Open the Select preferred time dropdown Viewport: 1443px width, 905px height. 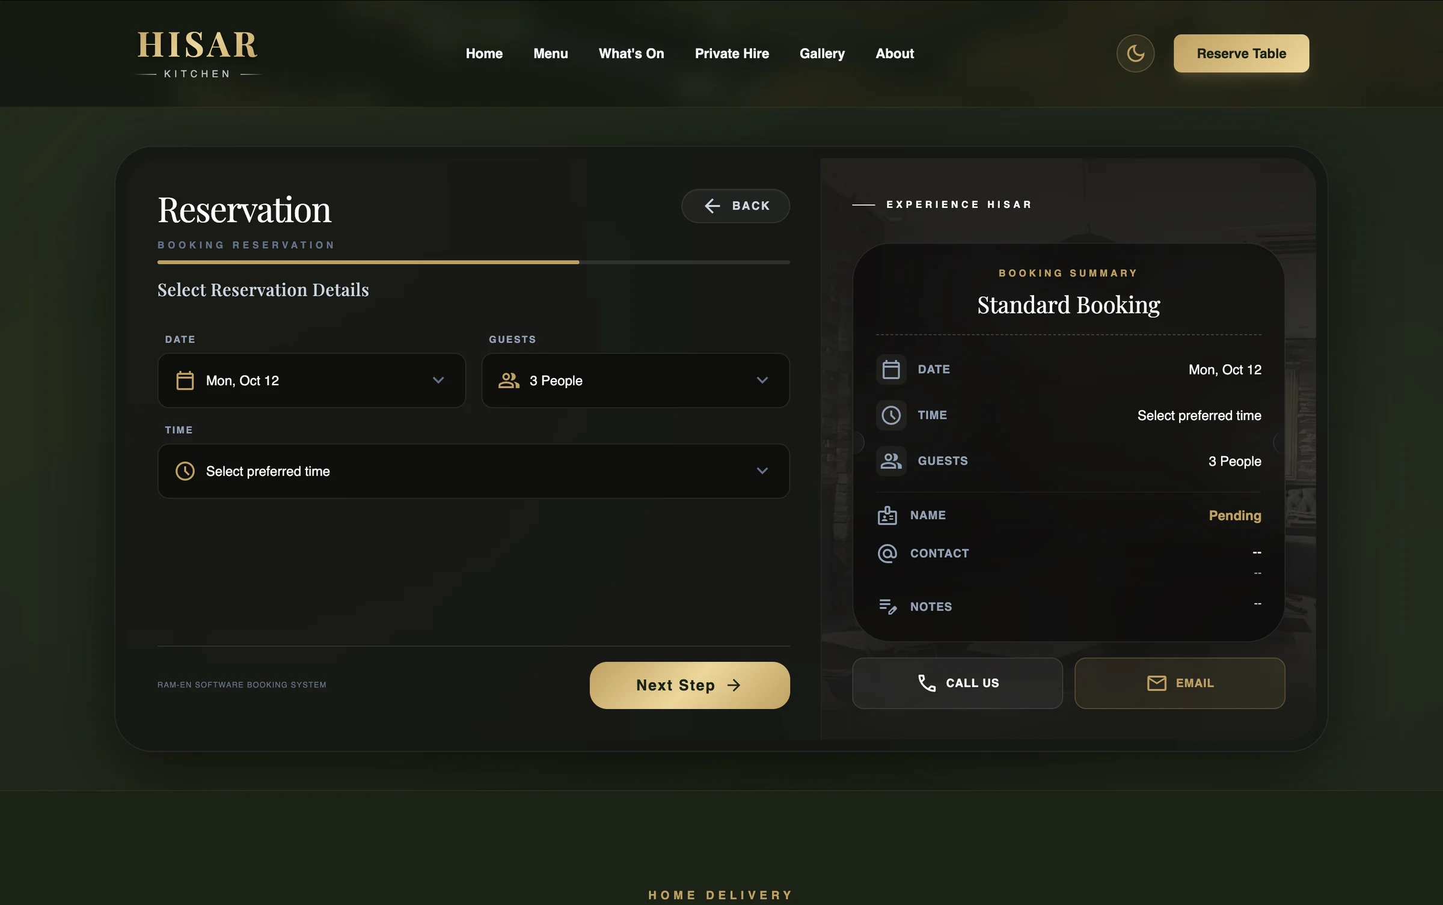(474, 471)
